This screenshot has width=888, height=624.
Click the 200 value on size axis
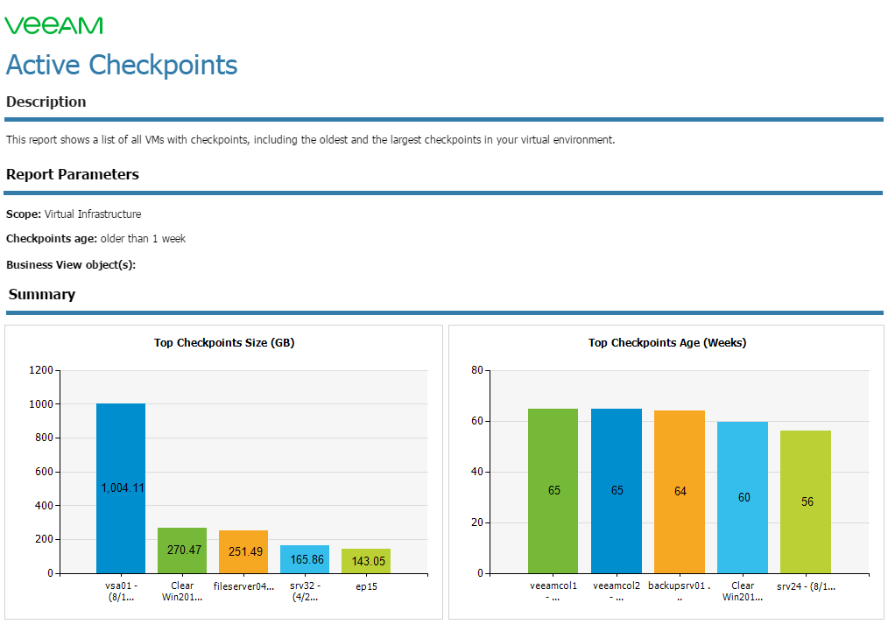coord(44,539)
